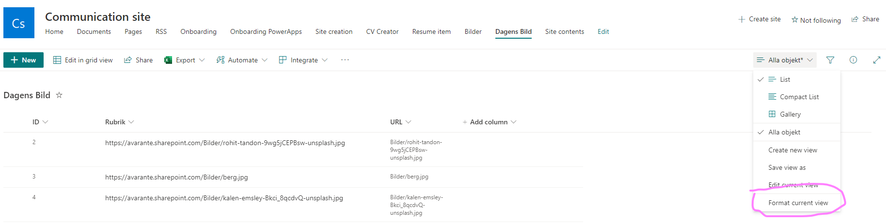This screenshot has width=886, height=223.
Task: Expand the Export dropdown
Action: coord(185,60)
